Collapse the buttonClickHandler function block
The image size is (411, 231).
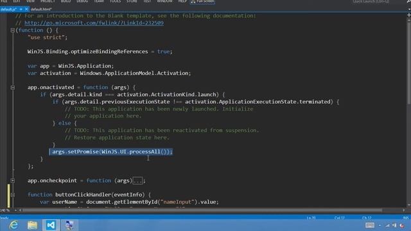pyautogui.click(x=12, y=195)
